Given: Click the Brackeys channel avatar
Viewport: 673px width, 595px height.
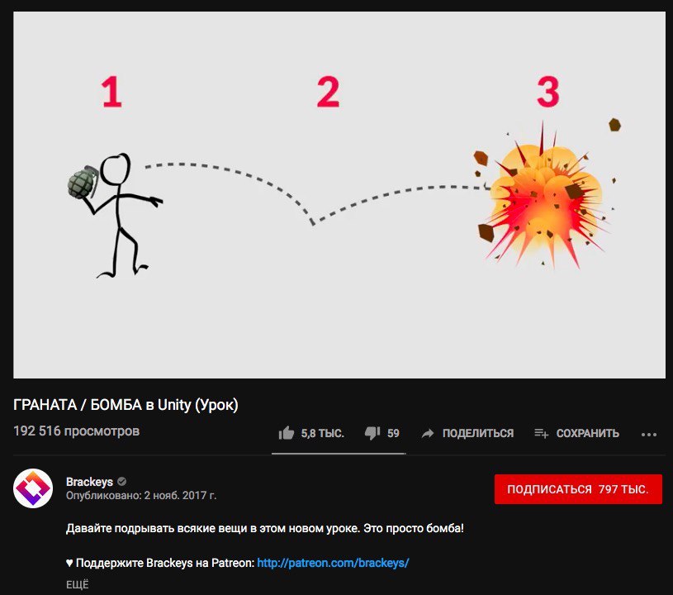Looking at the screenshot, I should (x=33, y=488).
